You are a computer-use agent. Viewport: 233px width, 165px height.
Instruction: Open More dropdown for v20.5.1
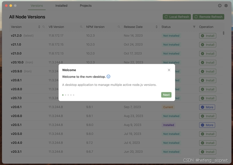click(x=207, y=125)
